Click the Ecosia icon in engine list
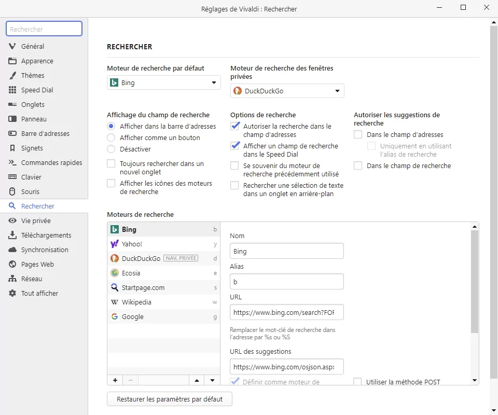 tap(114, 273)
